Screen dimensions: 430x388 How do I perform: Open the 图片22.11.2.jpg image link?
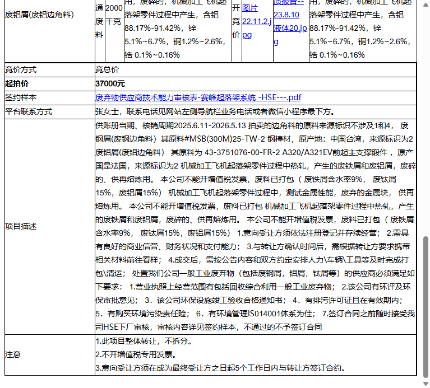[x=256, y=21]
